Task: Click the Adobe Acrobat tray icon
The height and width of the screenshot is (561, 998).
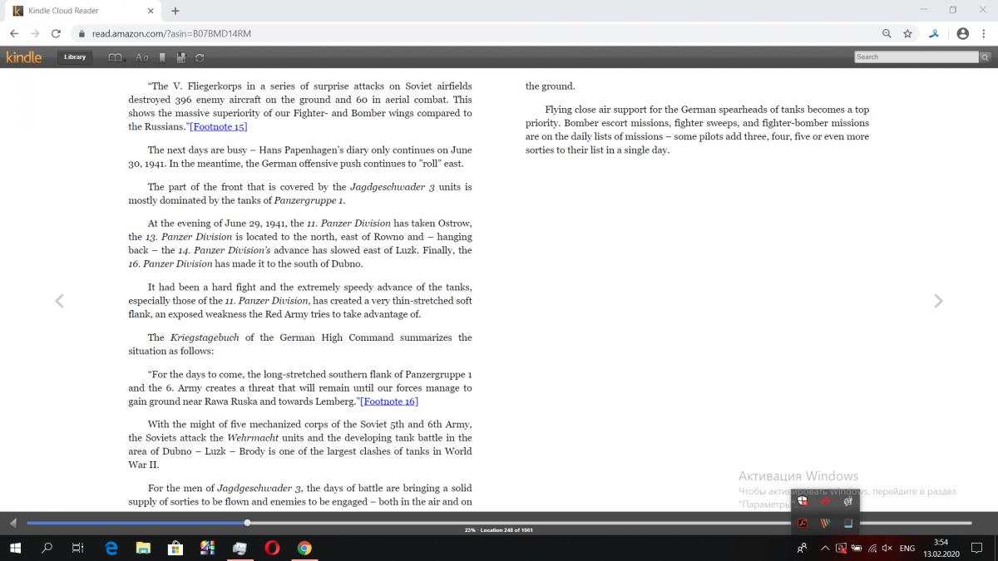Action: (803, 523)
